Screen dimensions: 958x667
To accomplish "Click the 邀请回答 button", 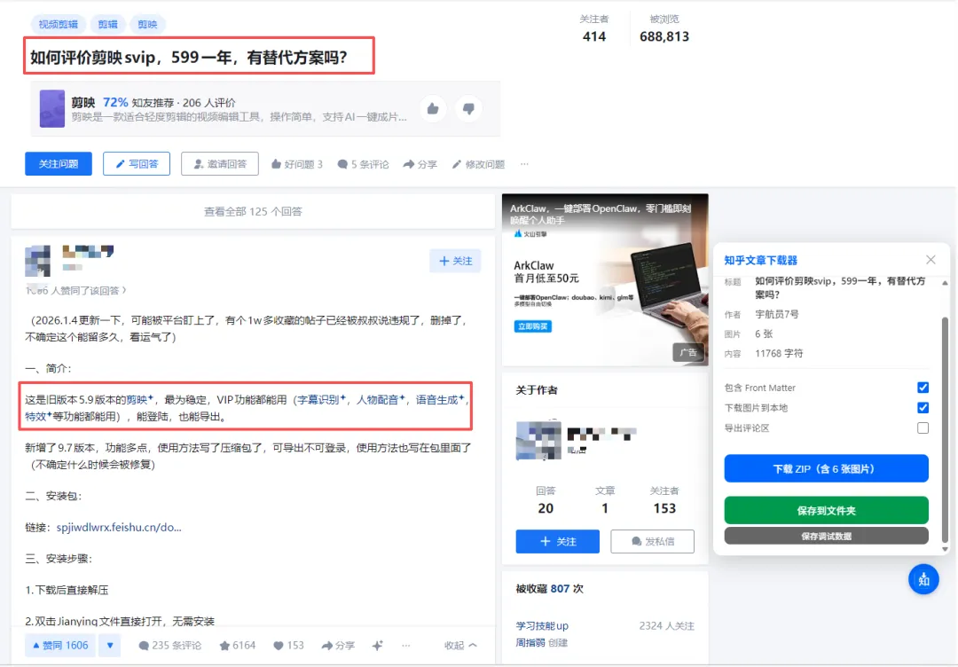I will 220,164.
